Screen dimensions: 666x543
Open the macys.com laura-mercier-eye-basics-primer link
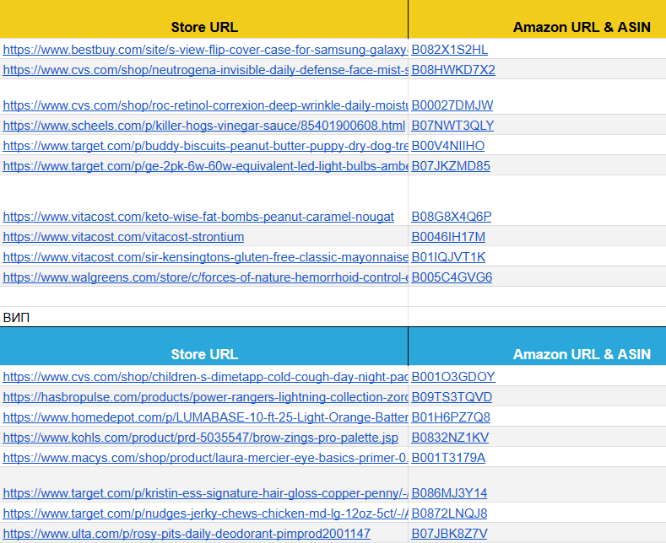coord(205,458)
